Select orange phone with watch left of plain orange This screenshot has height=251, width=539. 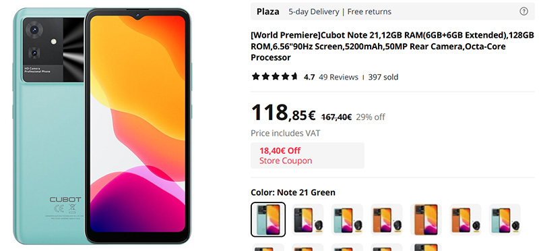pyautogui.click(x=386, y=220)
